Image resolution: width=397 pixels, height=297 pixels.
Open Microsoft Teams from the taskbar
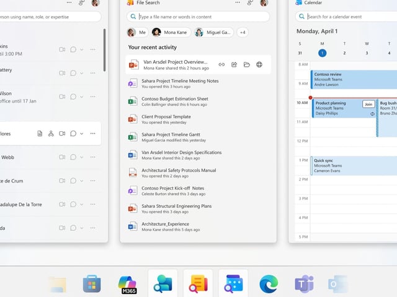304,284
